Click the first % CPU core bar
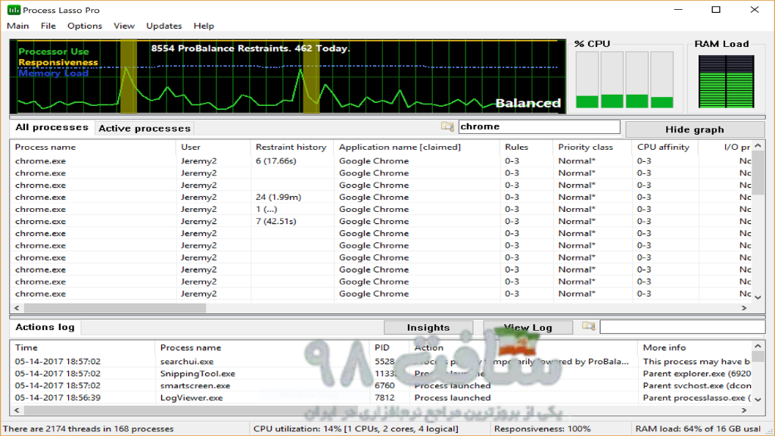This screenshot has width=775, height=436. coord(587,79)
